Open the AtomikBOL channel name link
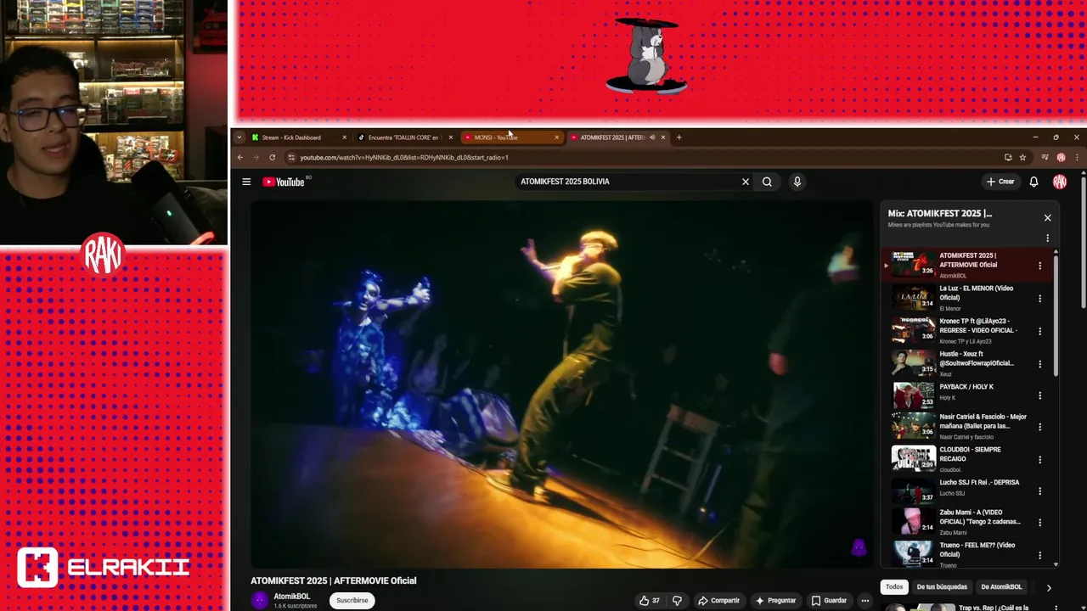Screen dimensions: 1087x611 pyautogui.click(x=291, y=597)
